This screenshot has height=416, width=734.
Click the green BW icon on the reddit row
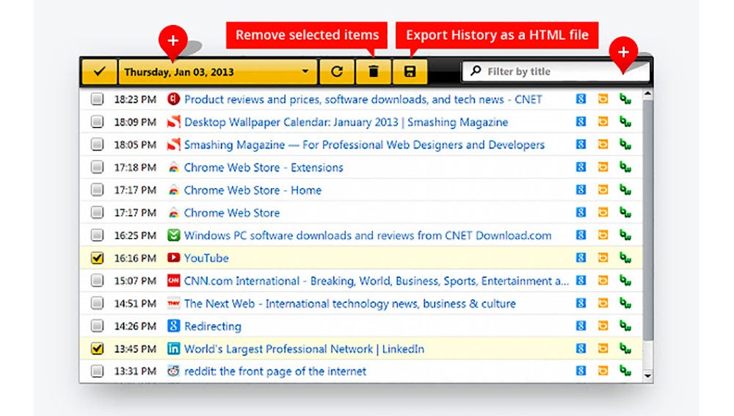tap(625, 371)
